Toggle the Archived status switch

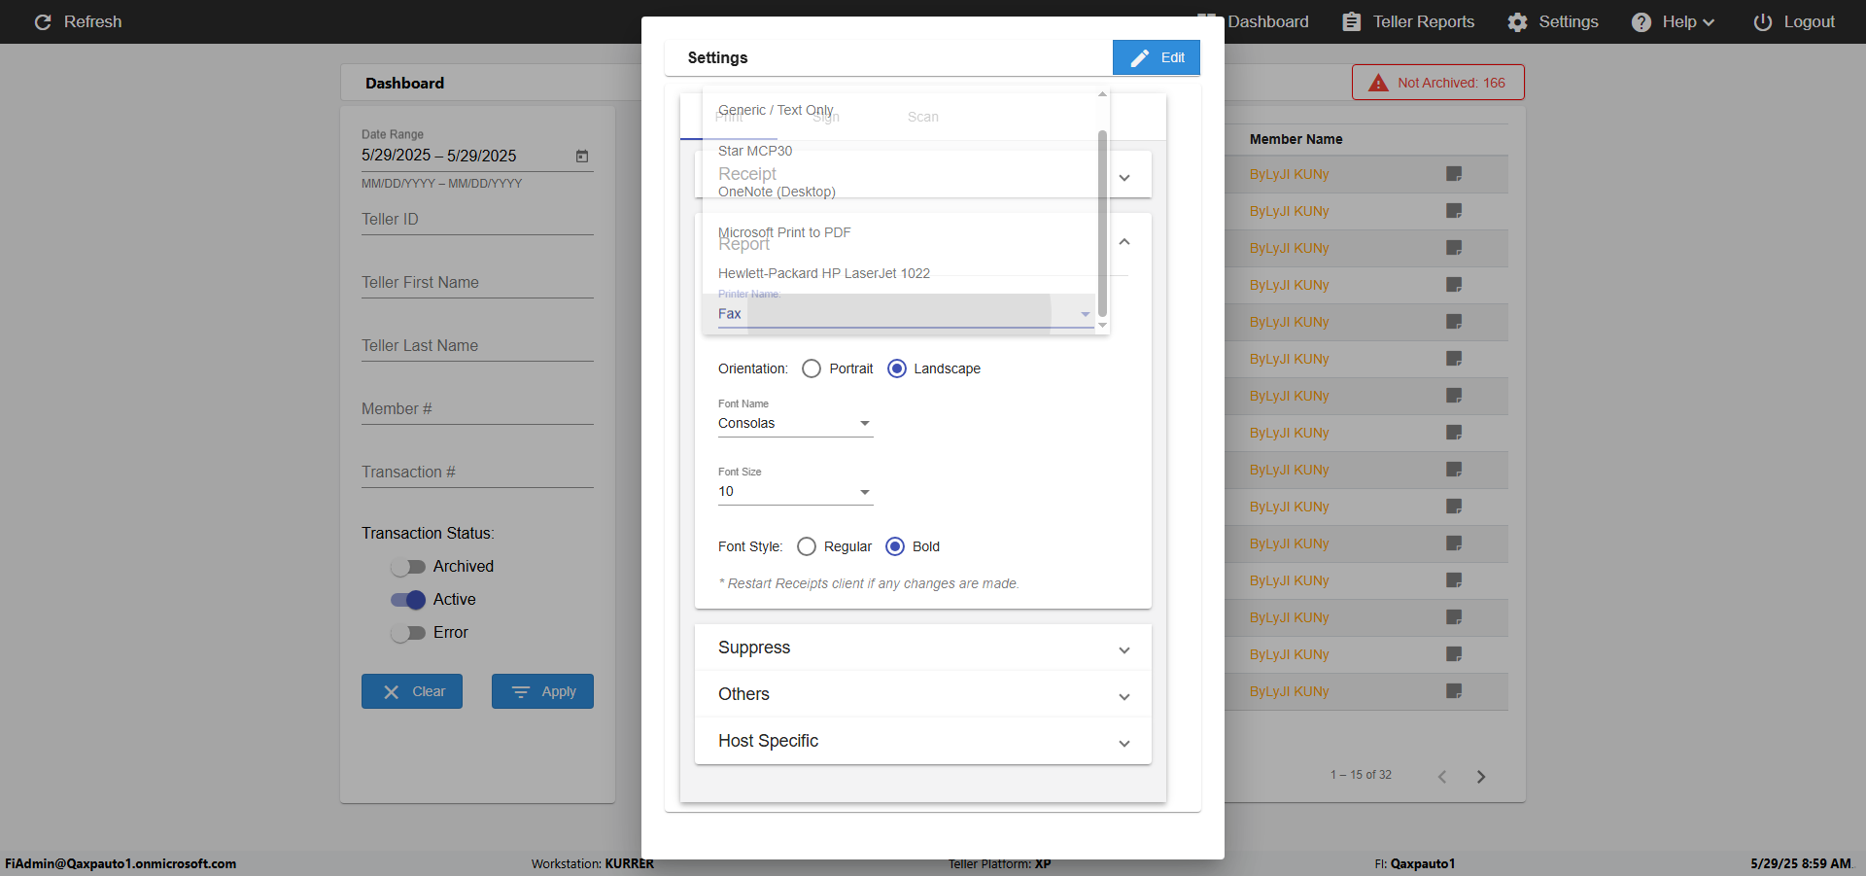(408, 567)
